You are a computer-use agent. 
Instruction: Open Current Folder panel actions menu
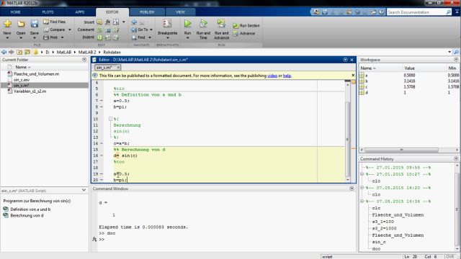(x=84, y=60)
